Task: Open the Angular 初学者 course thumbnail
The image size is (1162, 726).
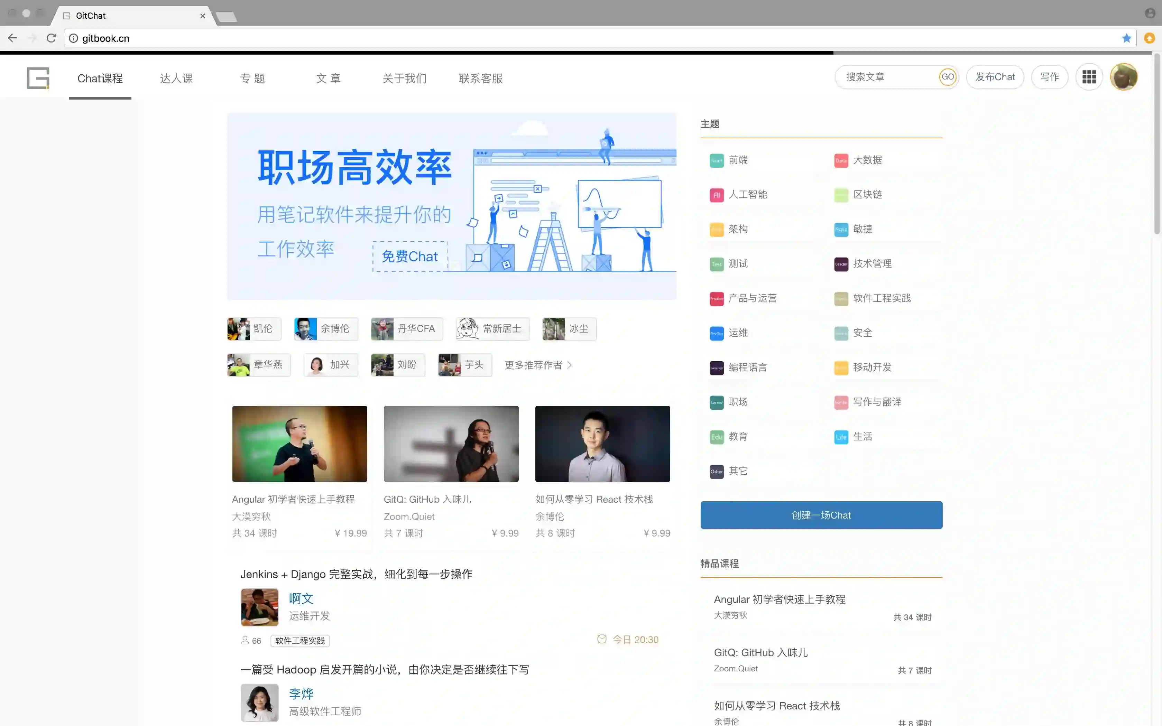Action: click(299, 444)
